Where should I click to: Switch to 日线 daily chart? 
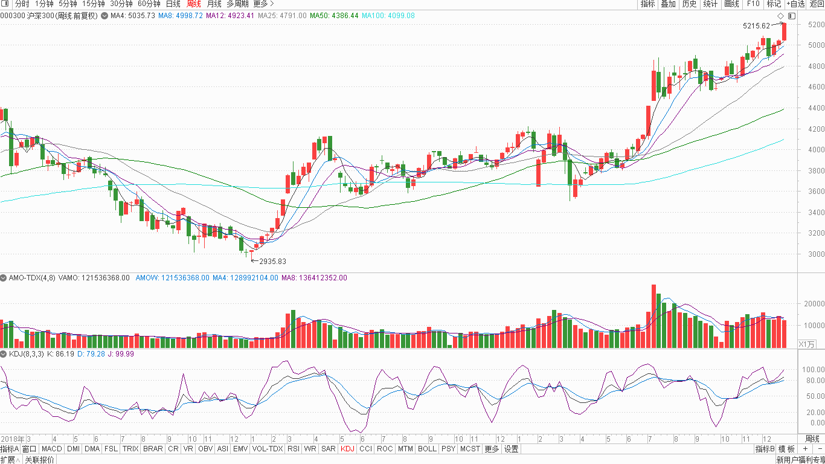pyautogui.click(x=173, y=4)
